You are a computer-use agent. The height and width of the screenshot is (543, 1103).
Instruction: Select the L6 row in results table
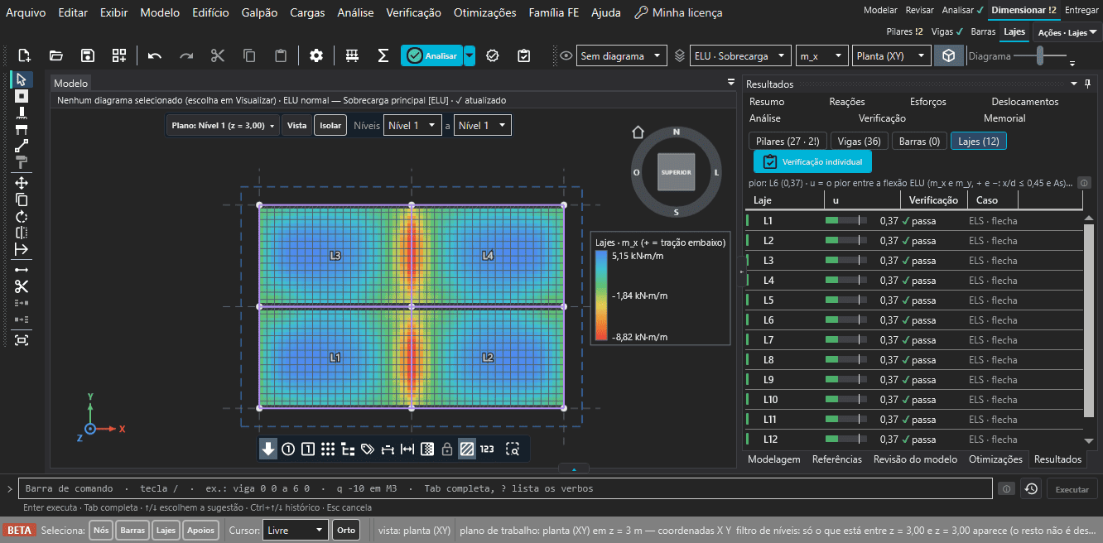click(x=914, y=320)
